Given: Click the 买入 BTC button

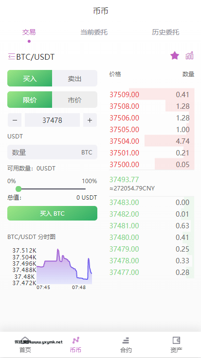Looking at the screenshot, I should point(53,213).
